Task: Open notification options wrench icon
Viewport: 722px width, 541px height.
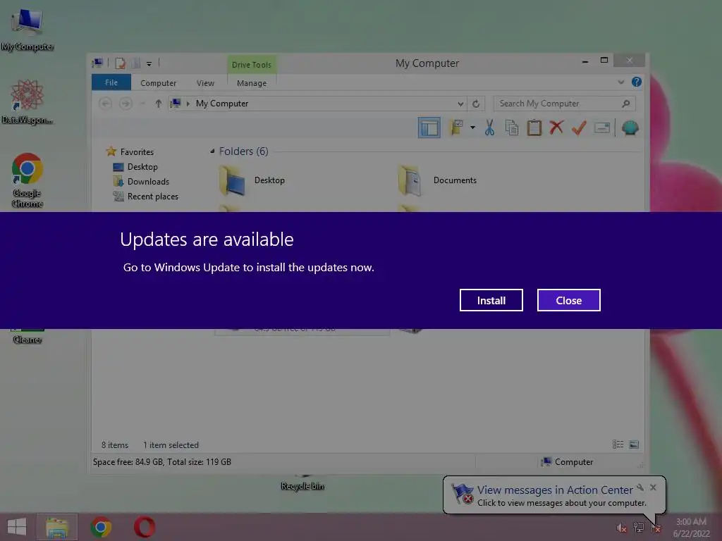Action: tap(640, 487)
